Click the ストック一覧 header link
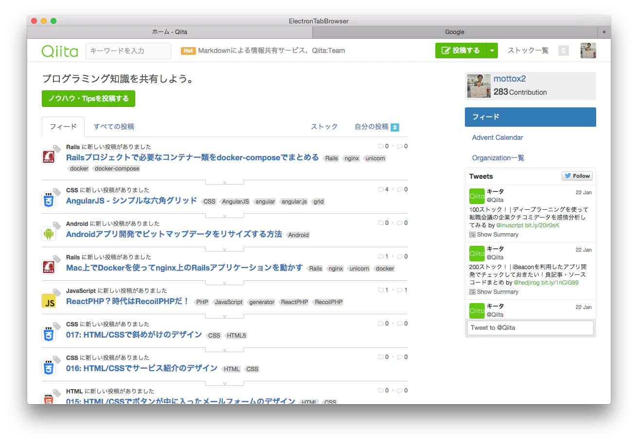 pos(528,51)
